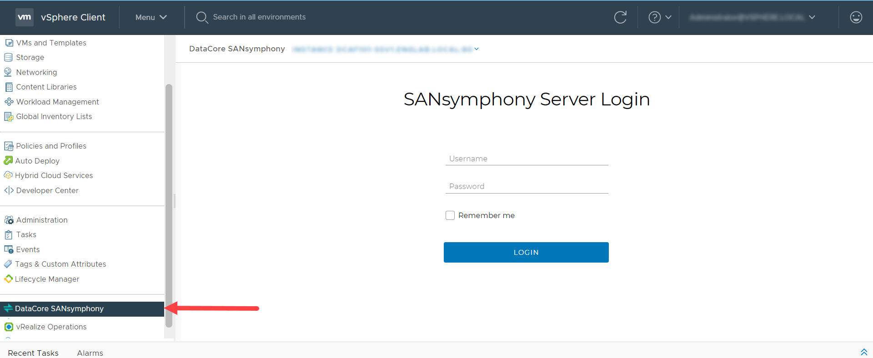Focus the Password field
The image size is (873, 358).
(527, 186)
